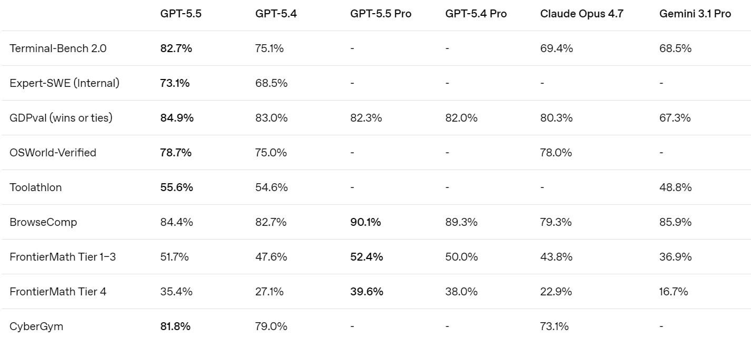Select the BrowseComp row label
The image size is (751, 338).
[43, 222]
